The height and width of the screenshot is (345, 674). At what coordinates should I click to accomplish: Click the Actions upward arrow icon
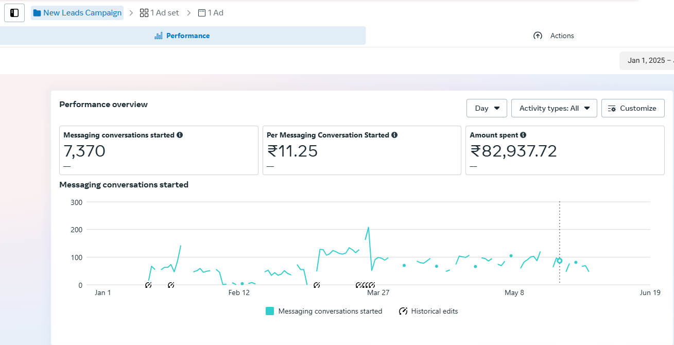538,36
